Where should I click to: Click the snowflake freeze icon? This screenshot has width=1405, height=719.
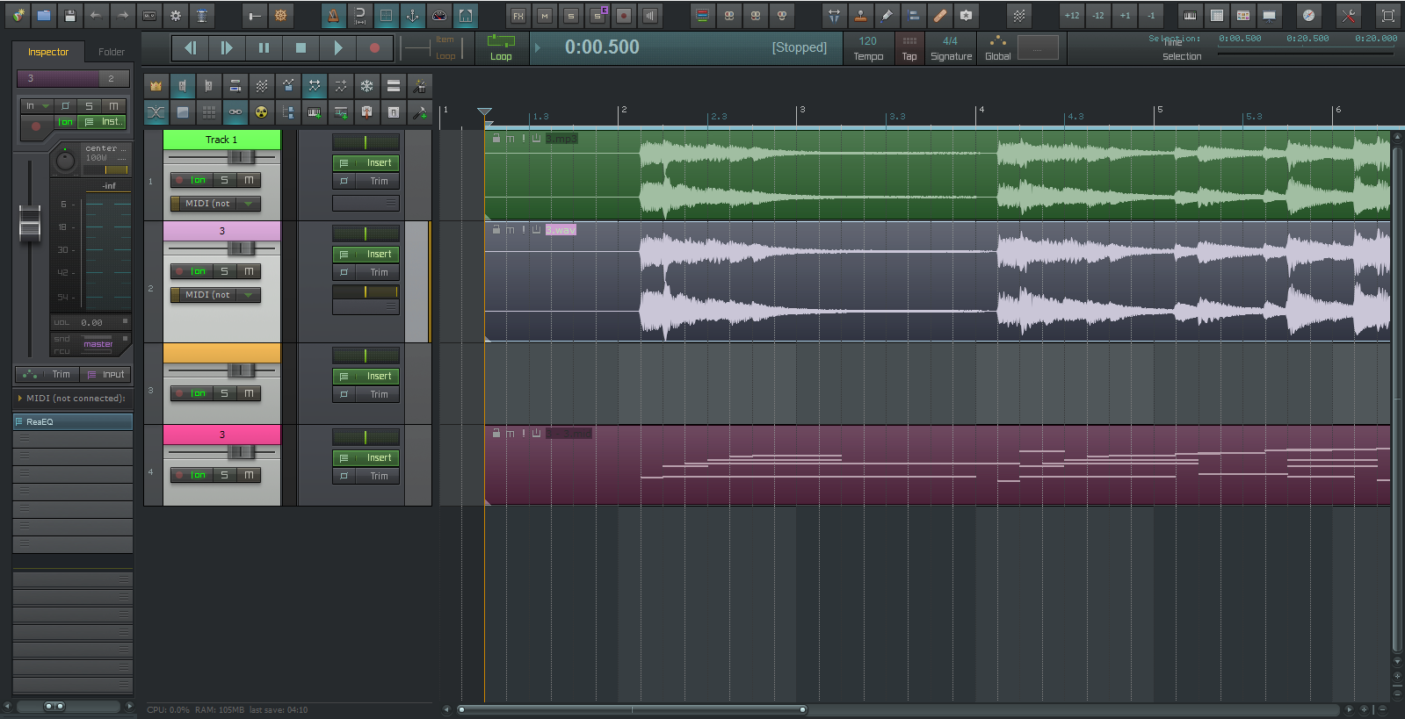pyautogui.click(x=367, y=85)
